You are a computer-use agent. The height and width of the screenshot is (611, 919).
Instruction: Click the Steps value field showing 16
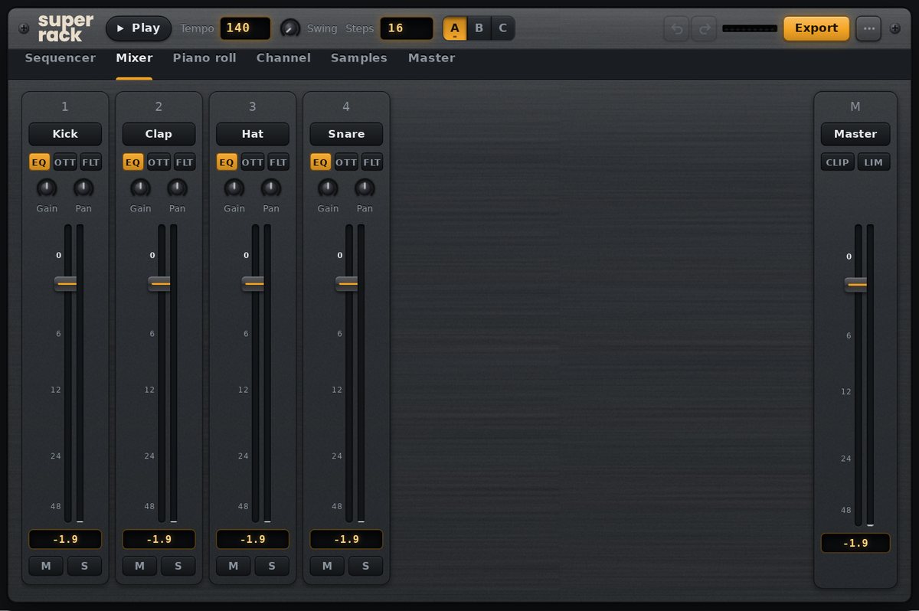coord(407,28)
